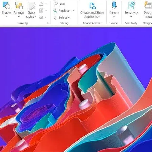This screenshot has width=152, height=152.
Task: Click Create and Share Adobe PDF icon
Action: [93, 6]
